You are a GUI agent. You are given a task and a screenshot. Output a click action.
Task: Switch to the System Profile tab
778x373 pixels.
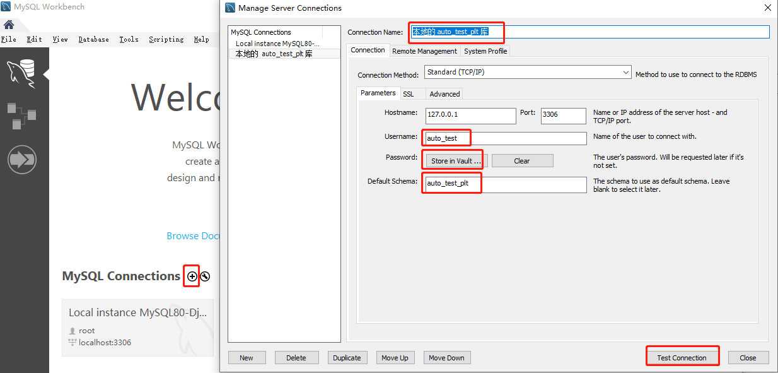[x=485, y=51]
